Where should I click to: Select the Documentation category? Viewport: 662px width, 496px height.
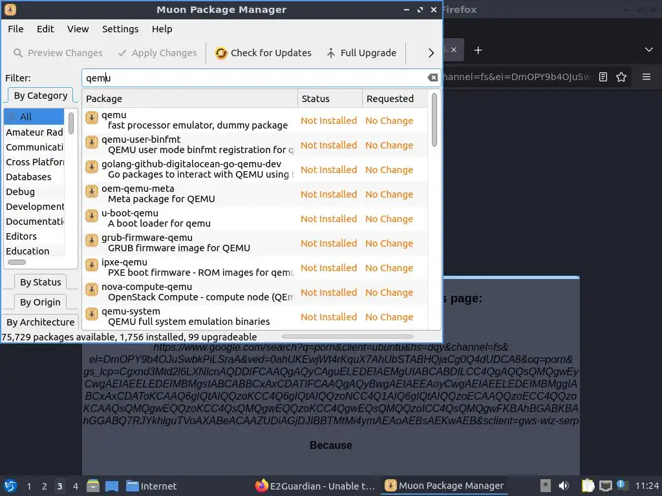point(34,222)
